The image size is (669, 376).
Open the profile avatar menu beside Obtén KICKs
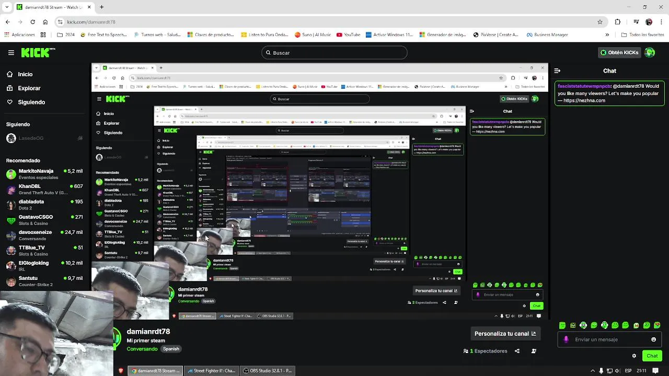tap(650, 53)
